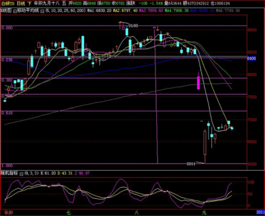Click the 收6782 closing price
265x216 pixels.
pyautogui.click(x=118, y=3)
